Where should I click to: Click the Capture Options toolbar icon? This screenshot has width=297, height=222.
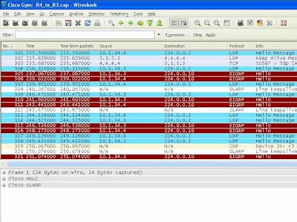click(15, 23)
